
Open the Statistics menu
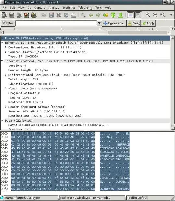pyautogui.click(x=69, y=8)
